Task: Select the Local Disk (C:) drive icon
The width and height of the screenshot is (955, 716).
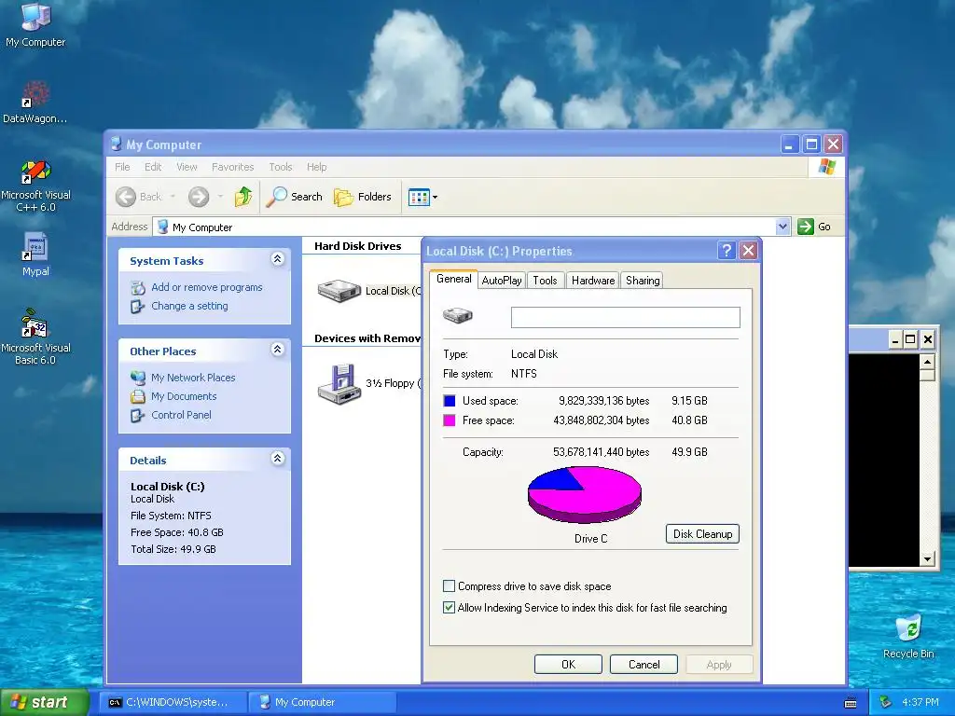Action: coord(339,291)
